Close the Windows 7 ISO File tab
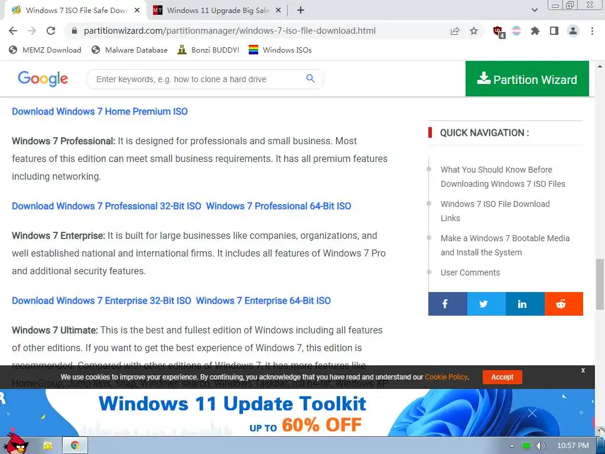Image resolution: width=605 pixels, height=454 pixels. coord(137,11)
